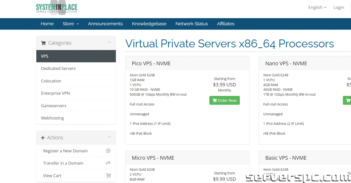
Task: Click the globe icon beside Register a New Domain
Action: pos(108,151)
